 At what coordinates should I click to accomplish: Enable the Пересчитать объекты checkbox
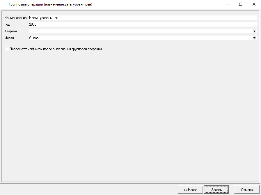(7, 49)
